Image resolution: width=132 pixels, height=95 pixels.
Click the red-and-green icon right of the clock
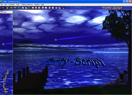tap(29, 8)
